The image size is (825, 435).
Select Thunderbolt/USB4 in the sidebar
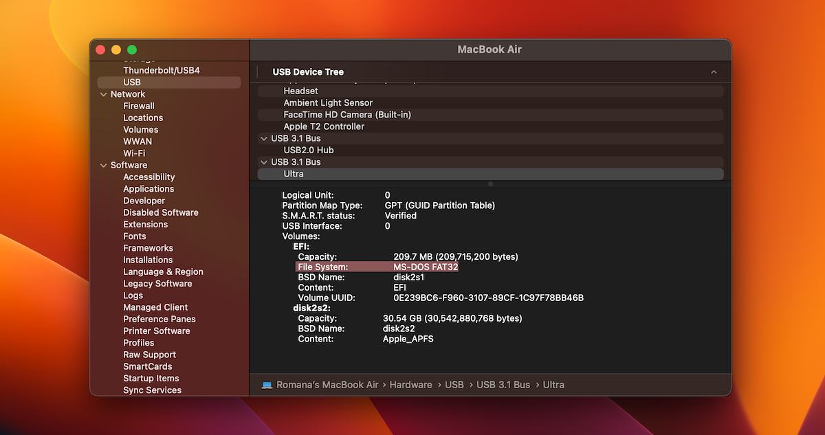click(x=162, y=70)
